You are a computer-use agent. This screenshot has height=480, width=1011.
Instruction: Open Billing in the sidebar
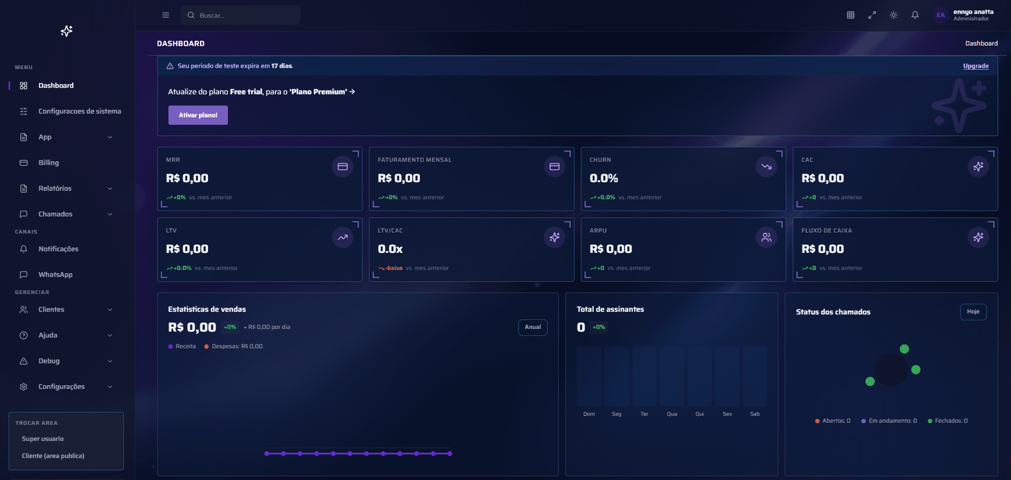coord(48,163)
